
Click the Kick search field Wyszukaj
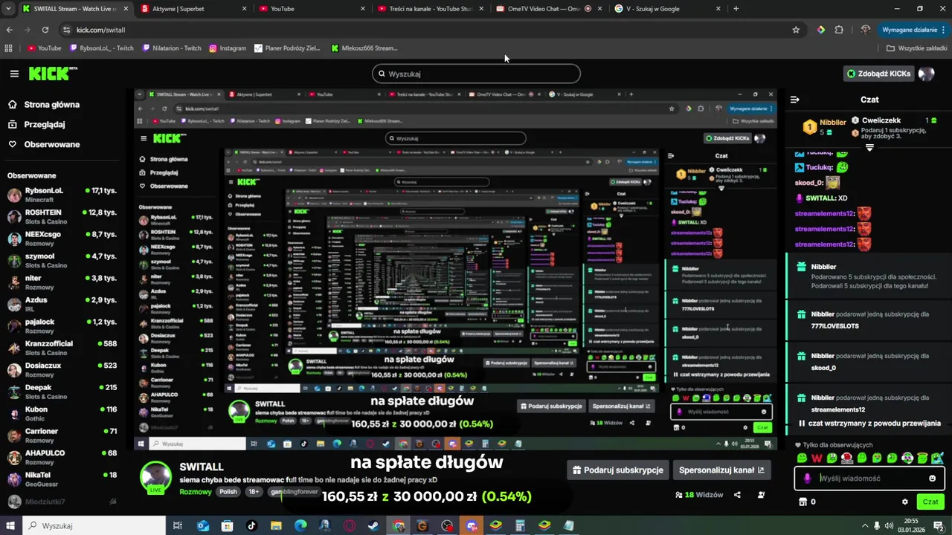point(476,74)
